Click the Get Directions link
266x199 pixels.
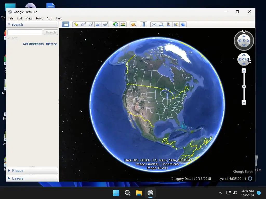pyautogui.click(x=33, y=44)
